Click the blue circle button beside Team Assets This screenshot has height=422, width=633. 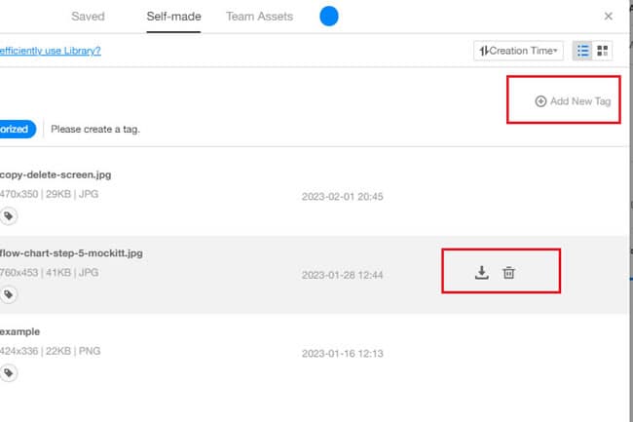click(329, 17)
